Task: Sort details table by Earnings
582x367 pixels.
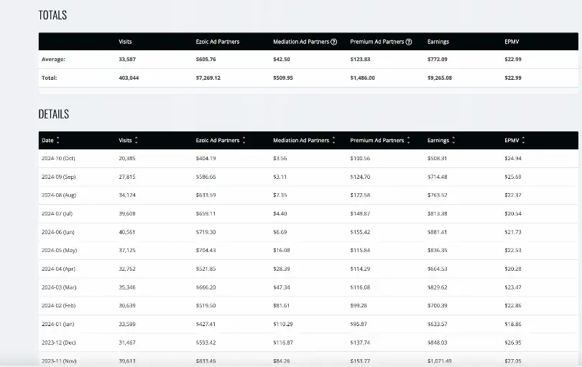Action: [441, 140]
